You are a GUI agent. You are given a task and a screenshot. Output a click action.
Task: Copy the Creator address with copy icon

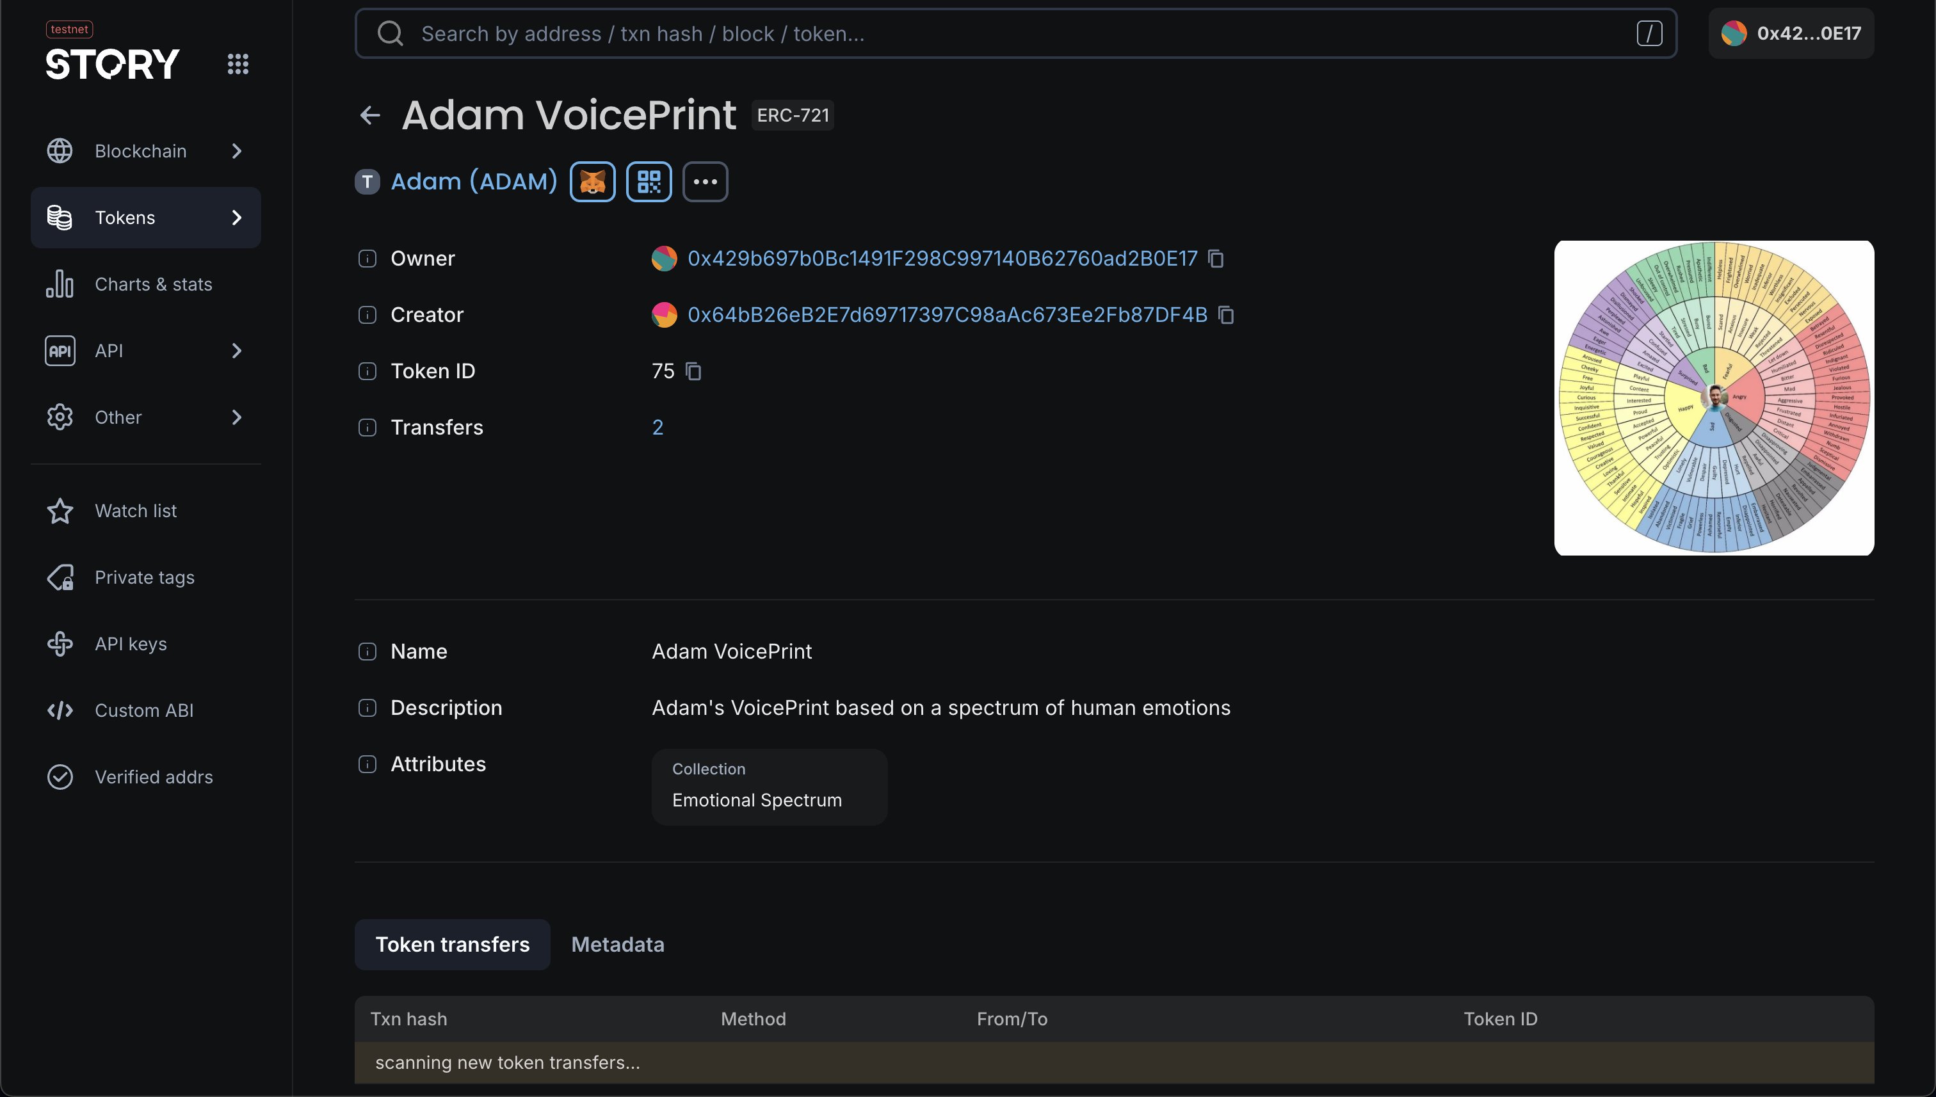click(x=1226, y=315)
